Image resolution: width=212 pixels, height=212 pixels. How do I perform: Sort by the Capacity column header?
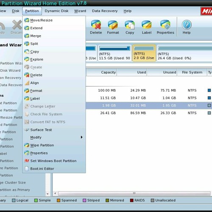click(x=102, y=73)
